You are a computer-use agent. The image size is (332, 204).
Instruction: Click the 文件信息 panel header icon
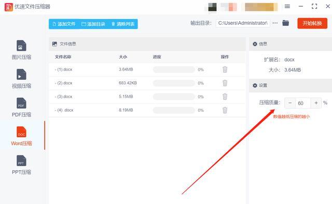(x=54, y=44)
